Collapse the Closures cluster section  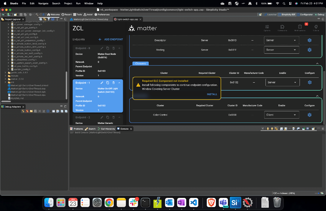point(317,63)
